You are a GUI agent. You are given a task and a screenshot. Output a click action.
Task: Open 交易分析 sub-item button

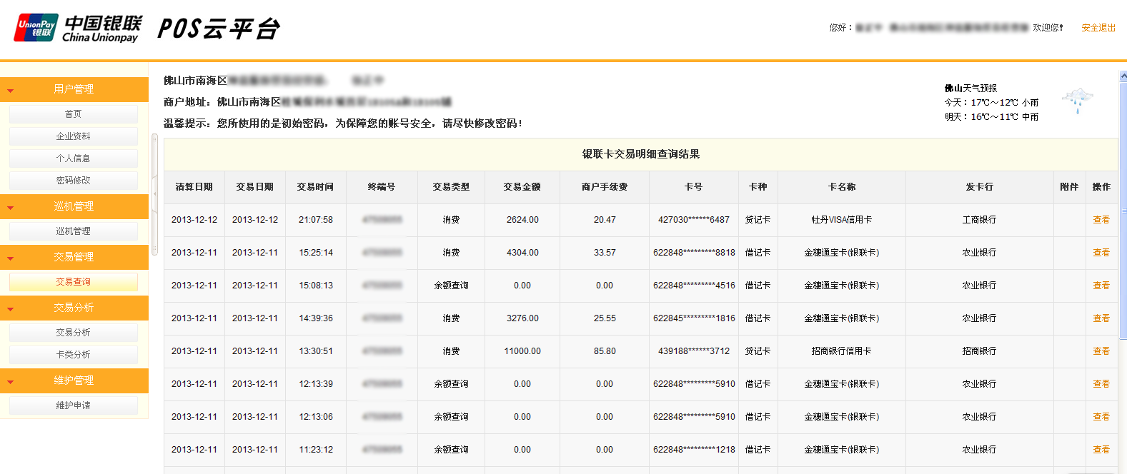click(x=74, y=333)
